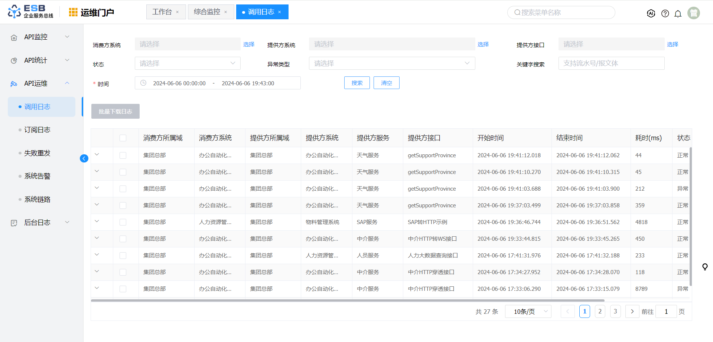
Task: Check the SAP转HTTP示例 row checkbox
Action: (x=123, y=222)
